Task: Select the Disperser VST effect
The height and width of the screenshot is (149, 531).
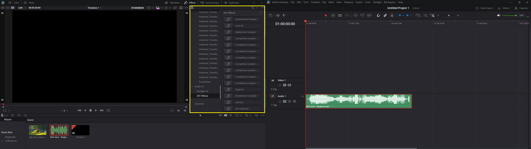Action: pyautogui.click(x=243, y=89)
